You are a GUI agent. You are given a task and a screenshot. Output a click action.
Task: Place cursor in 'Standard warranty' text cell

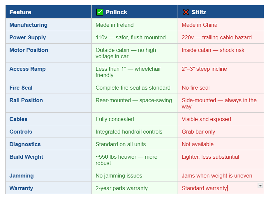coord(204,188)
